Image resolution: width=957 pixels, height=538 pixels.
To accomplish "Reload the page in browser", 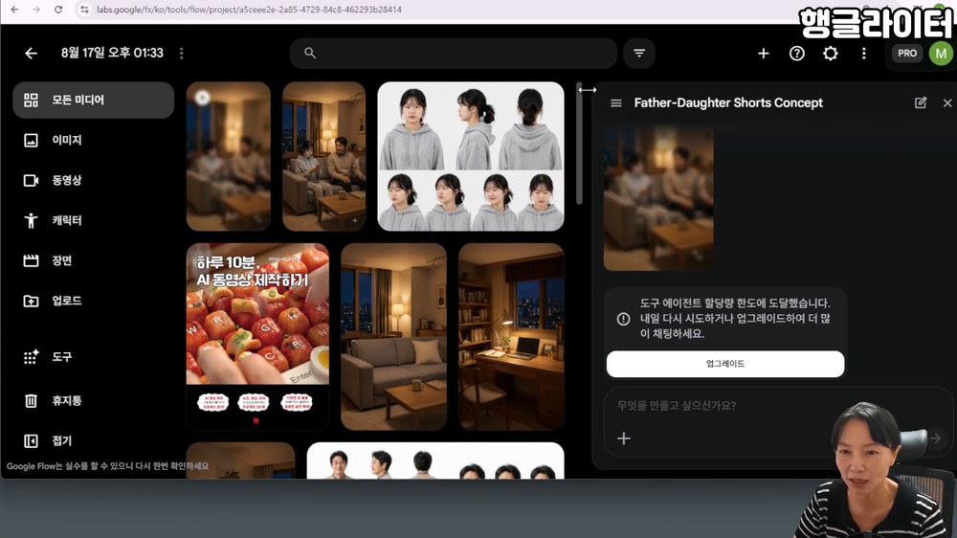I will [x=58, y=10].
